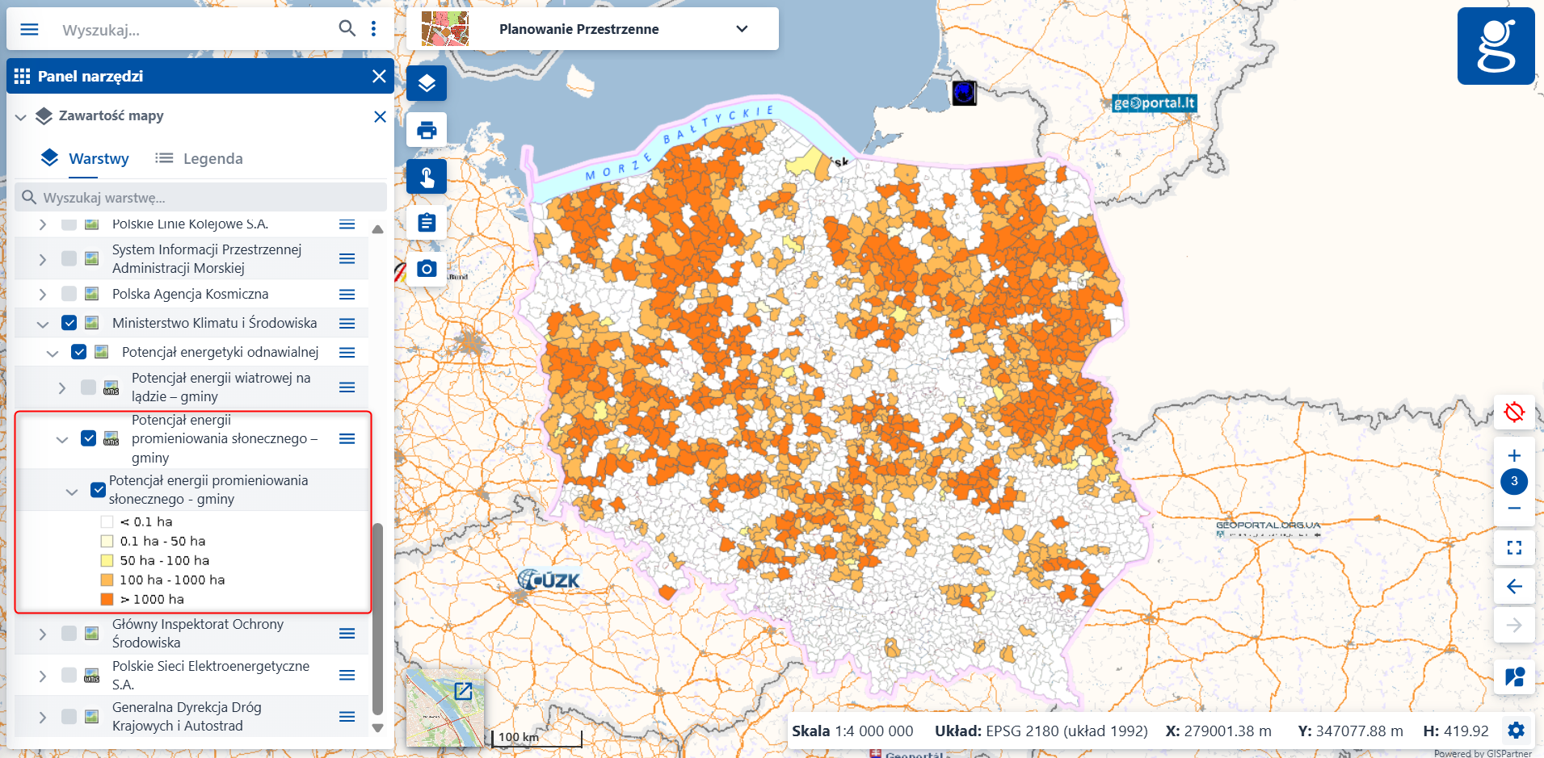Open Planowanie Przestrzenne composition dropdown
Image resolution: width=1544 pixels, height=758 pixels.
pyautogui.click(x=742, y=29)
